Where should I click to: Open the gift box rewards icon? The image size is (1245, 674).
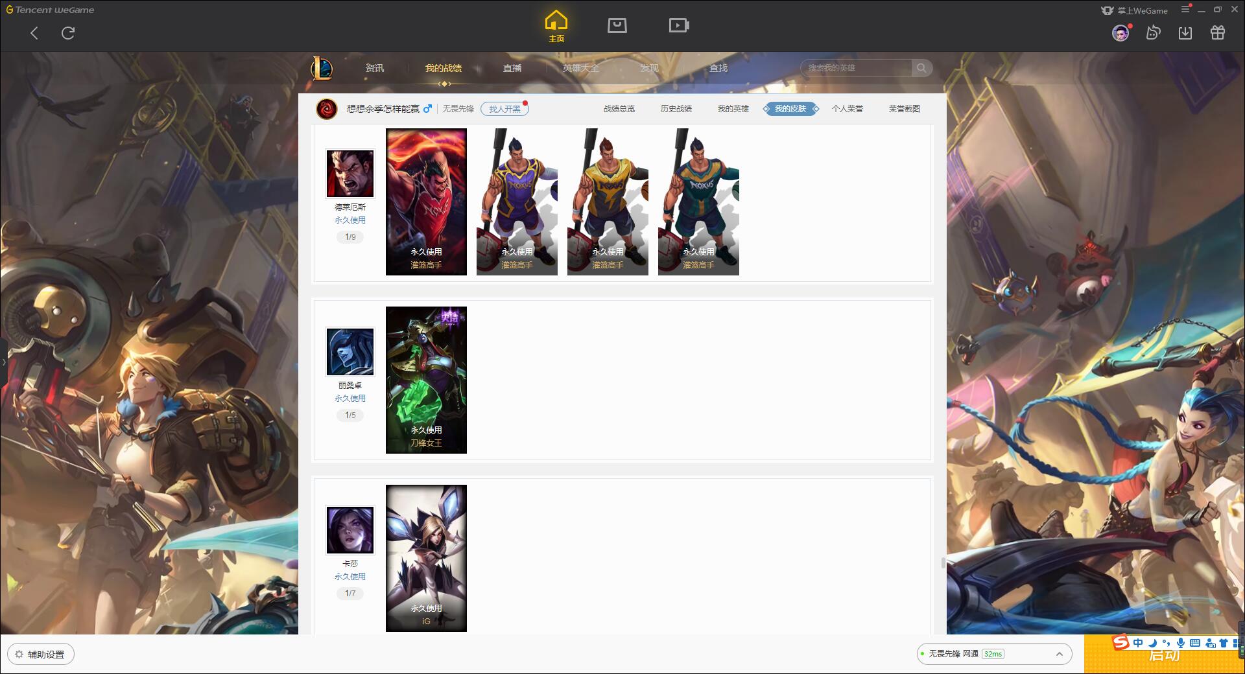[1218, 32]
